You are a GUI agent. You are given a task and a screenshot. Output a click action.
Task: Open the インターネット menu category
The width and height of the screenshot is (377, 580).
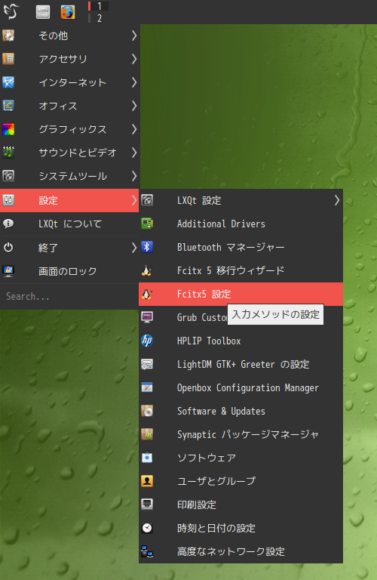(x=69, y=82)
